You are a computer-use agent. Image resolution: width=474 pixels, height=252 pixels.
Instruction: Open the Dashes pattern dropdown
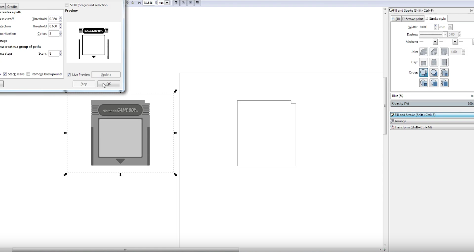coord(445,34)
